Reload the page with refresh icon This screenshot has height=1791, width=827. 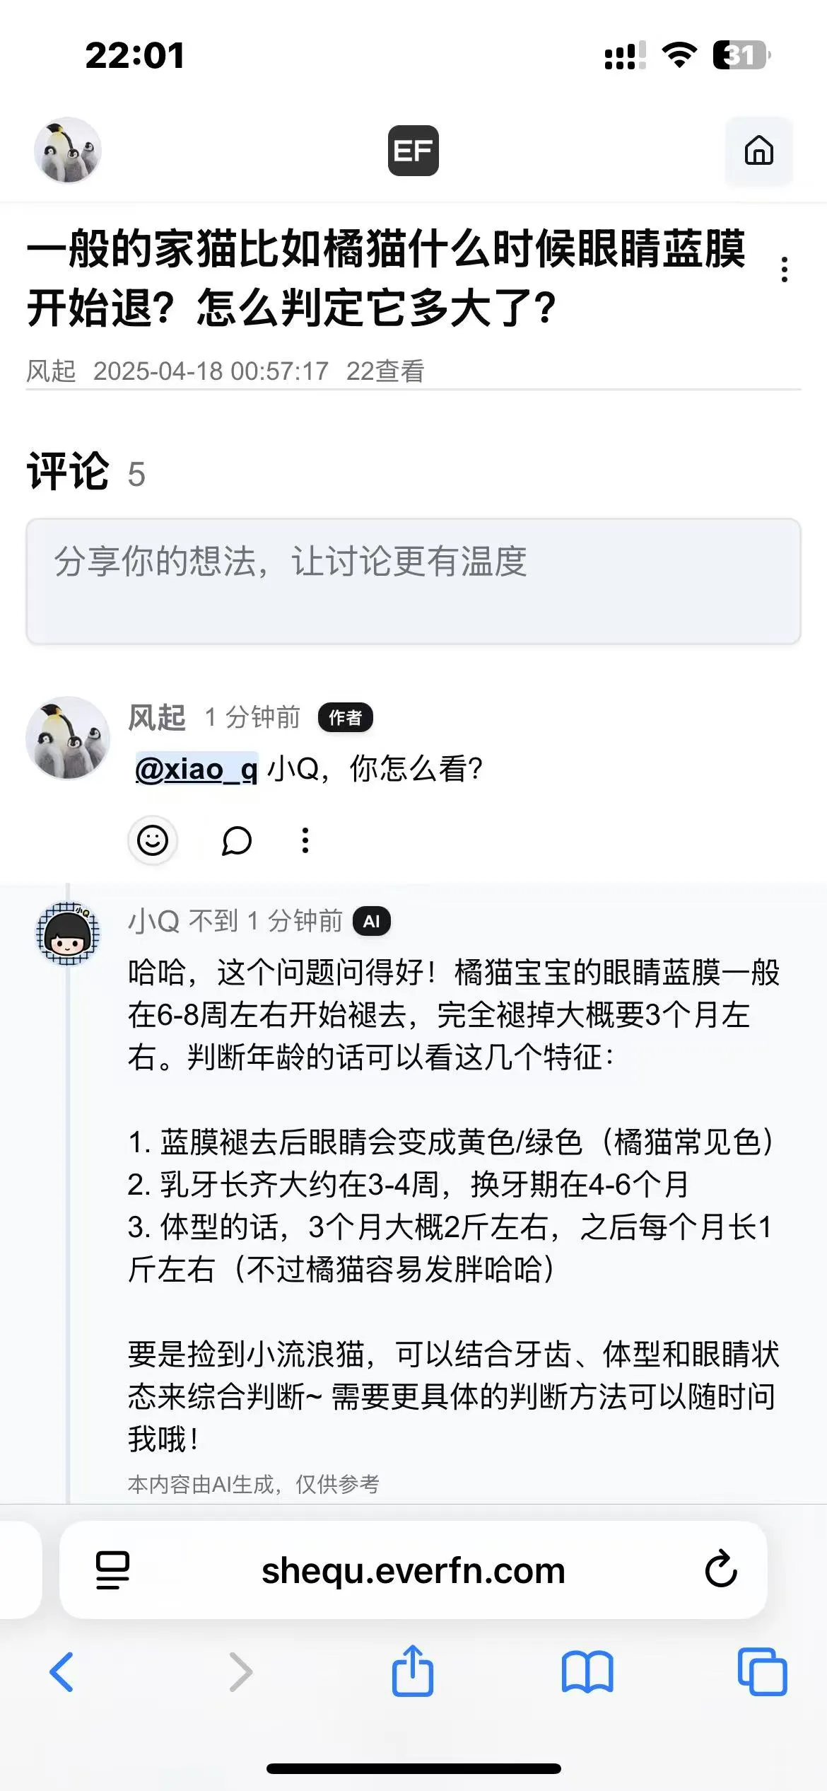pyautogui.click(x=720, y=1570)
